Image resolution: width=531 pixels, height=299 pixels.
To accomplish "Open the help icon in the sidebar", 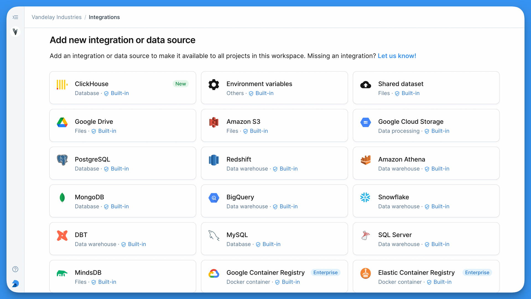I will (15, 269).
